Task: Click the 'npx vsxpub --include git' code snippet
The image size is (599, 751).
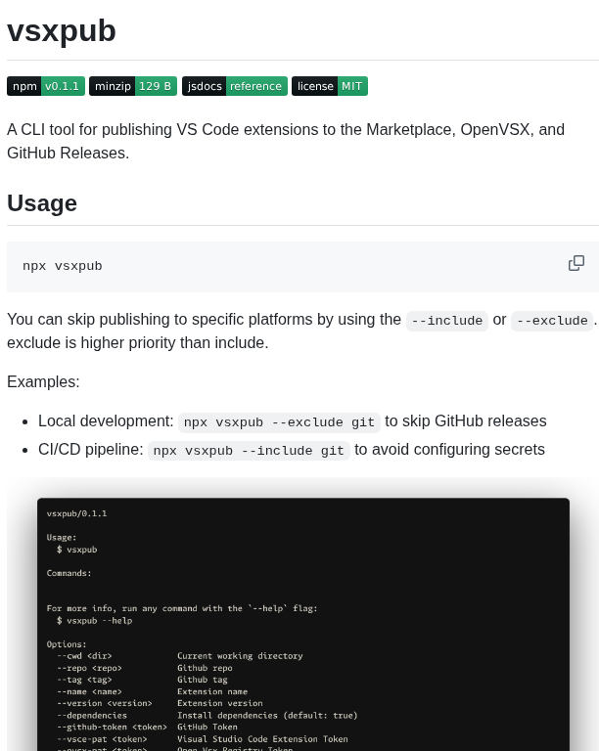Action: 249,451
